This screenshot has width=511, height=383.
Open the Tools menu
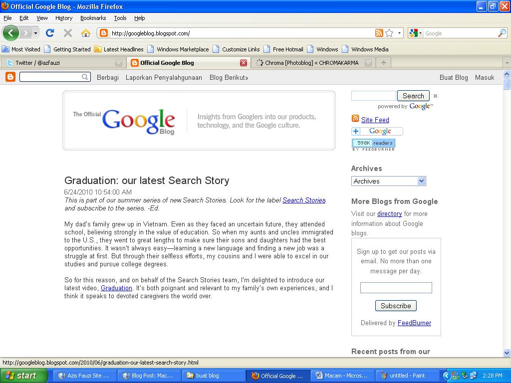(x=120, y=18)
